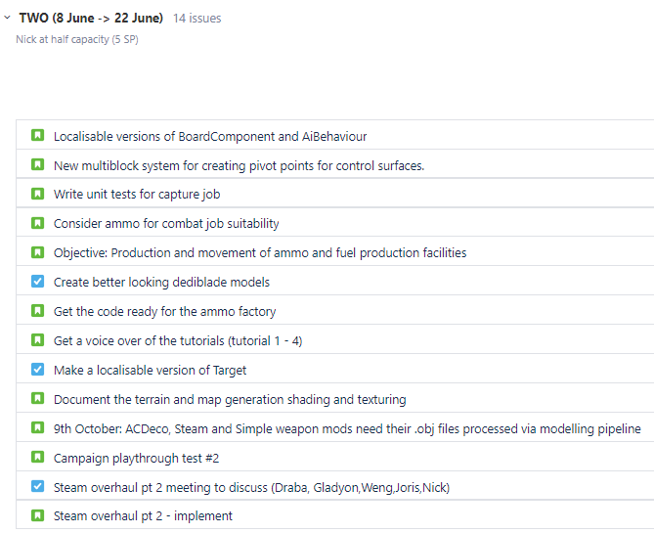Click task checkbox icon for Steam overhaul meeting
Image resolution: width=654 pixels, height=533 pixels.
click(x=37, y=486)
